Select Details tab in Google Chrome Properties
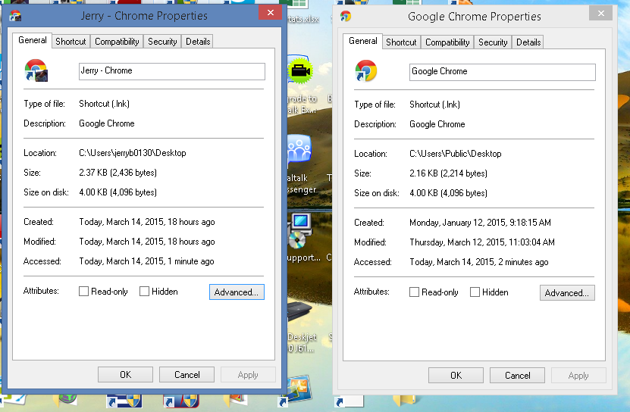Viewport: 630px width, 412px height. (528, 42)
